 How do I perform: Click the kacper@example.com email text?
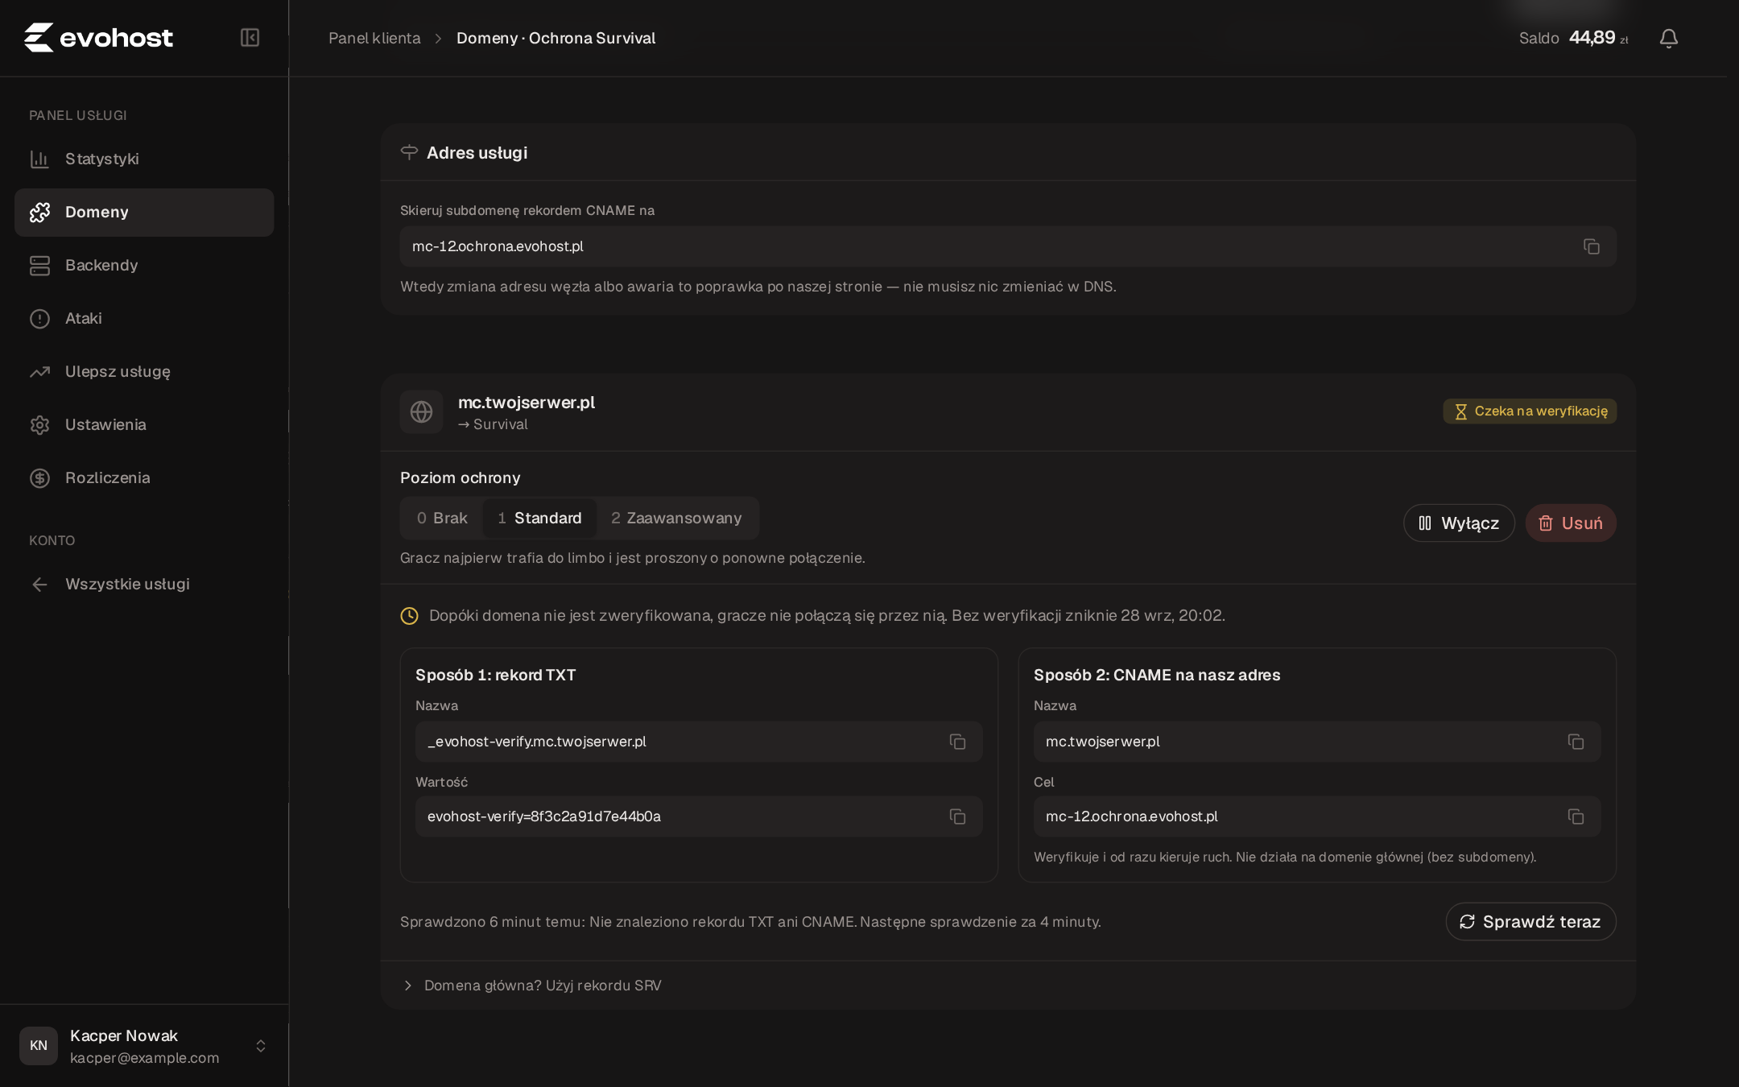(x=144, y=1058)
